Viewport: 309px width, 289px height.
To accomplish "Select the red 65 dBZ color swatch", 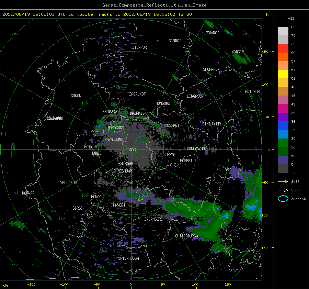I will tap(283, 48).
